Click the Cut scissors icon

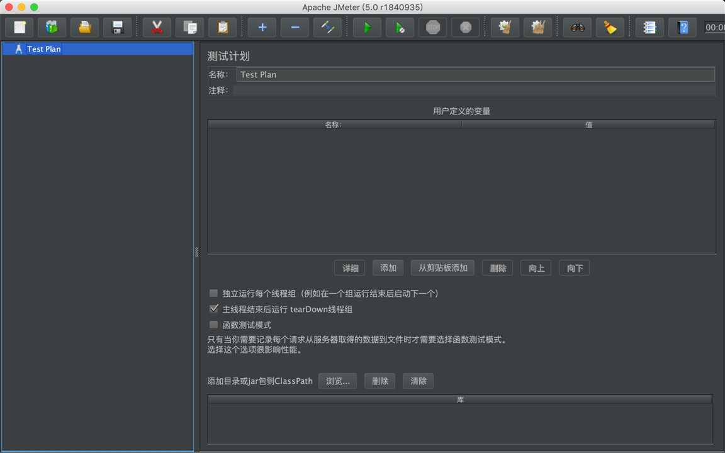[157, 27]
